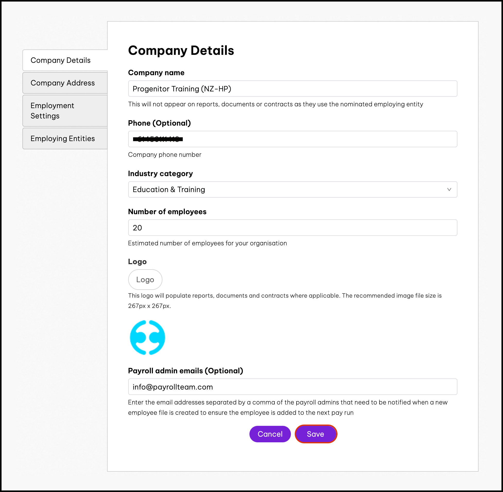Click the Logo upload button
The height and width of the screenshot is (492, 503).
pyautogui.click(x=145, y=280)
